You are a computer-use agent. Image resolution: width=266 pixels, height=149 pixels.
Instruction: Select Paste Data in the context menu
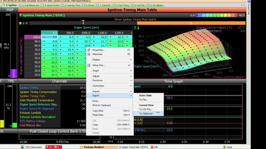110,115
